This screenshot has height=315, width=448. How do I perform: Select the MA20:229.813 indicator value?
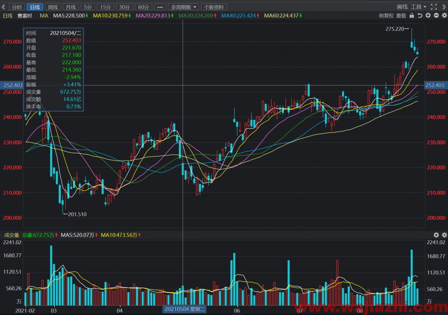[x=154, y=16]
